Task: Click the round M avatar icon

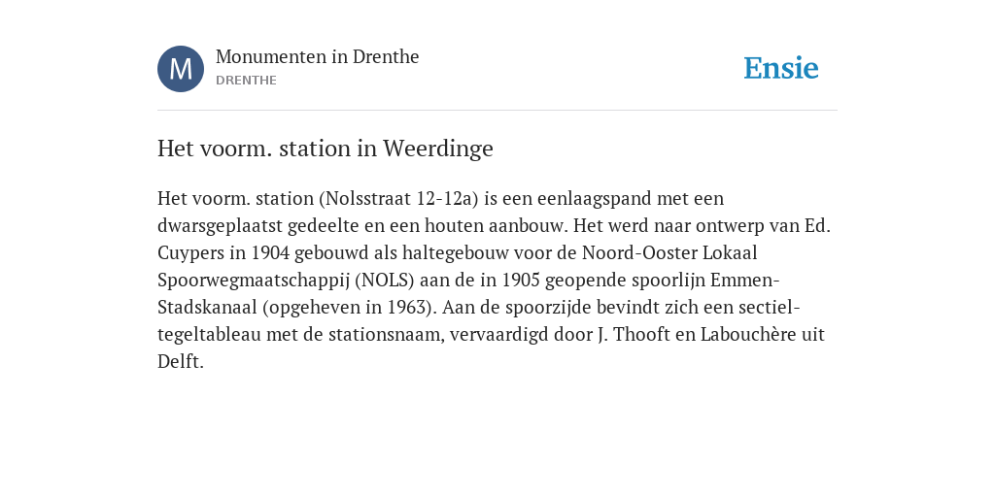Action: click(181, 69)
